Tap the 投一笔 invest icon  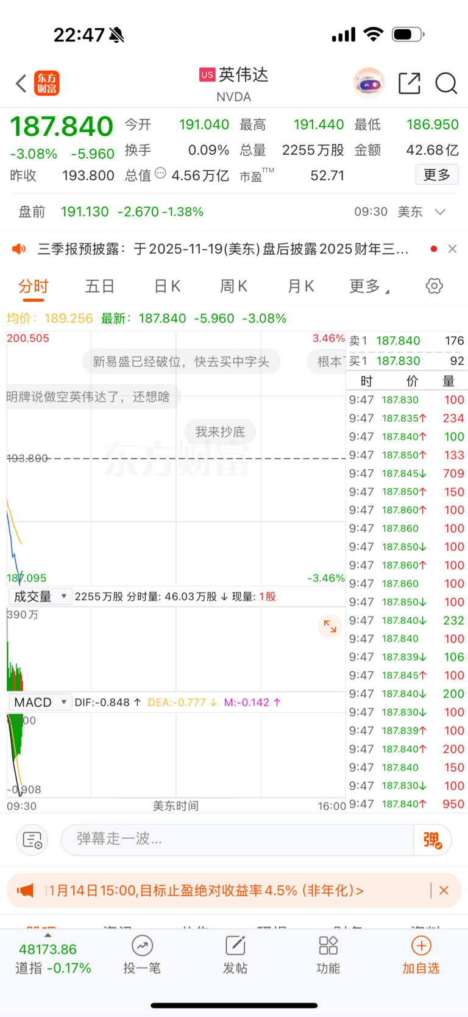pos(142,955)
